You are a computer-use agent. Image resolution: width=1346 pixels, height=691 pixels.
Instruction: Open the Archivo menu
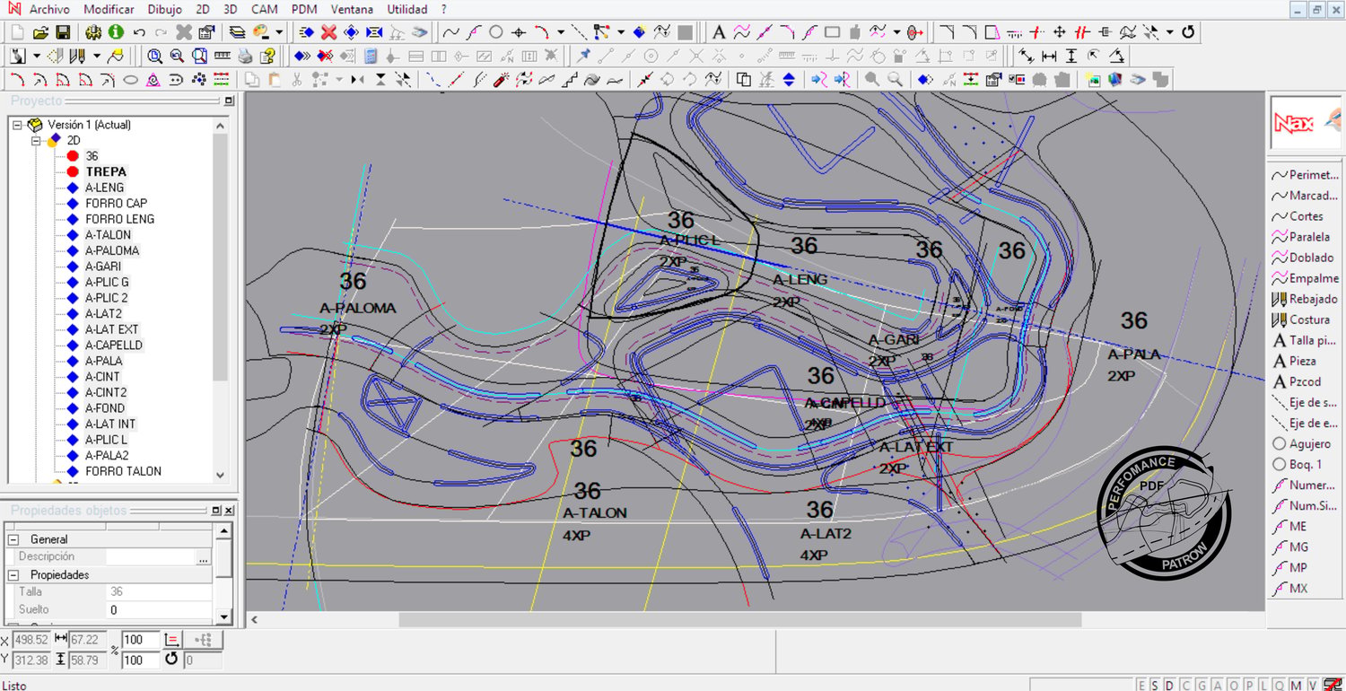coord(49,9)
